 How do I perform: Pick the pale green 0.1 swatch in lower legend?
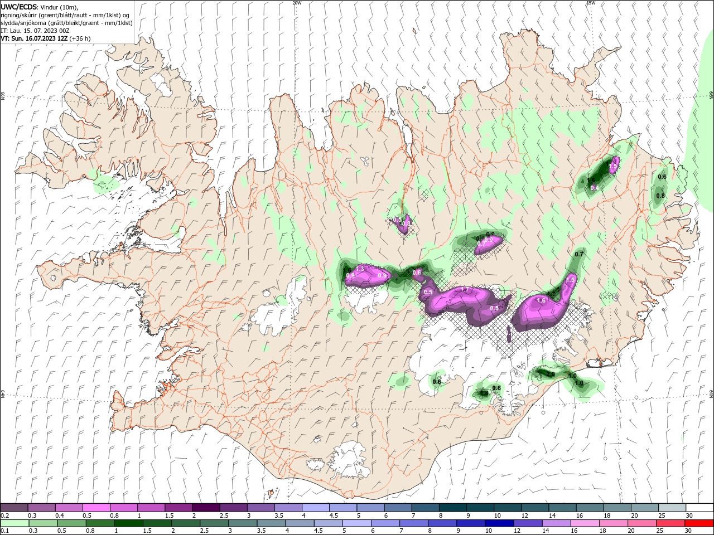click(x=15, y=523)
